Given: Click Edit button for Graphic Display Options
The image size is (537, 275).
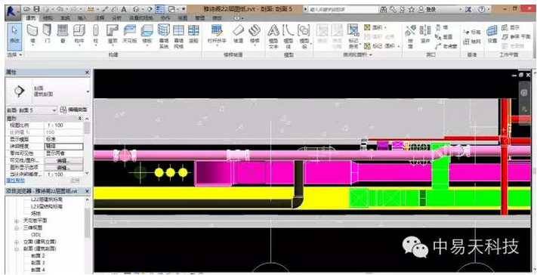Looking at the screenshot, I should (x=63, y=168).
